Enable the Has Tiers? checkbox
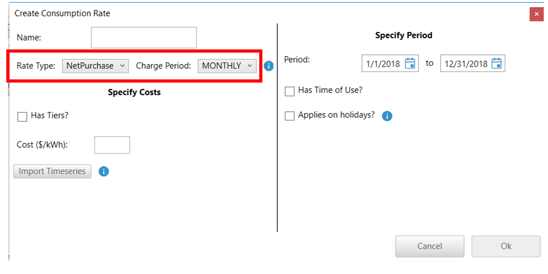The height and width of the screenshot is (274, 548). [x=22, y=117]
